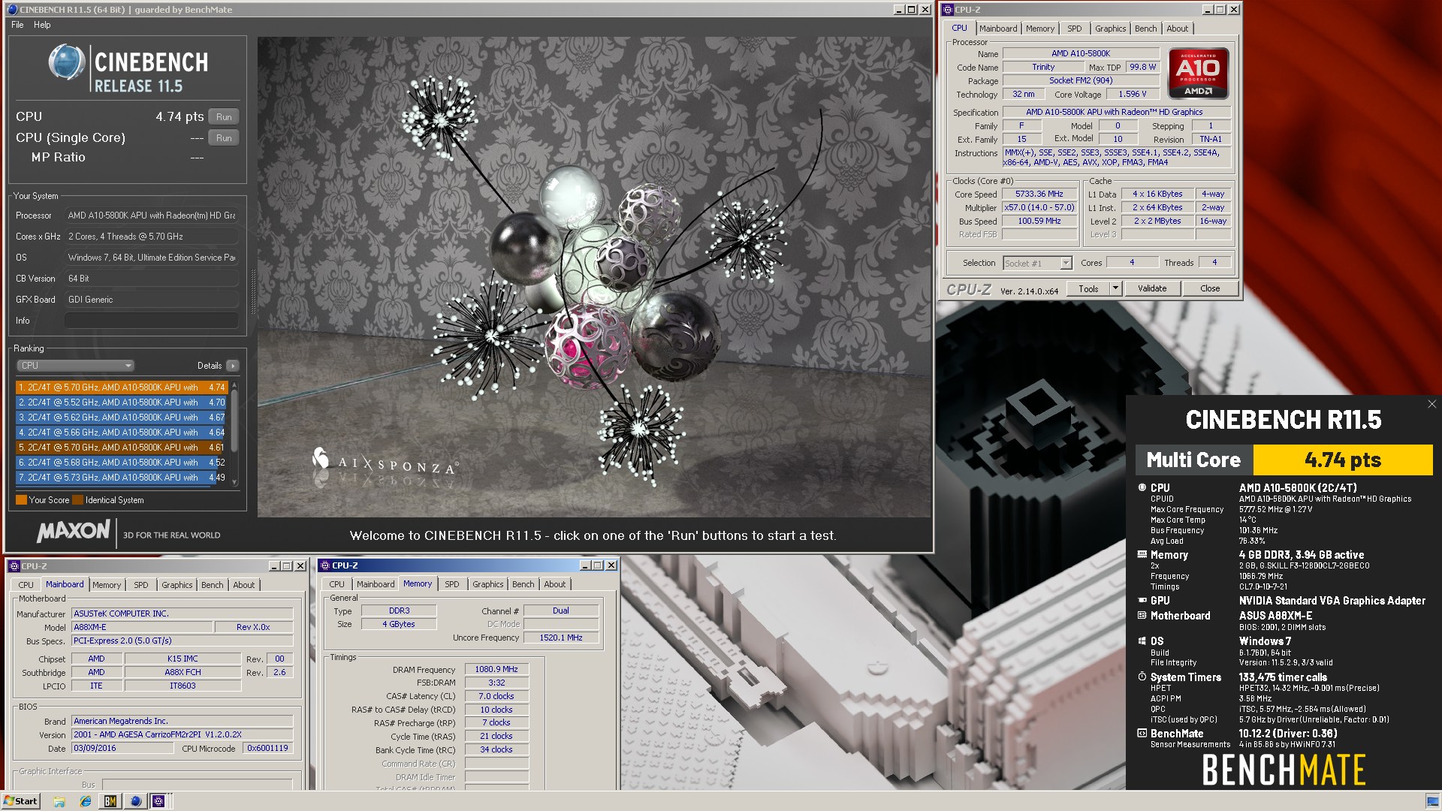Click the ranking list scroll-down arrow
Viewport: 1442px width, 811px height.
point(234,482)
